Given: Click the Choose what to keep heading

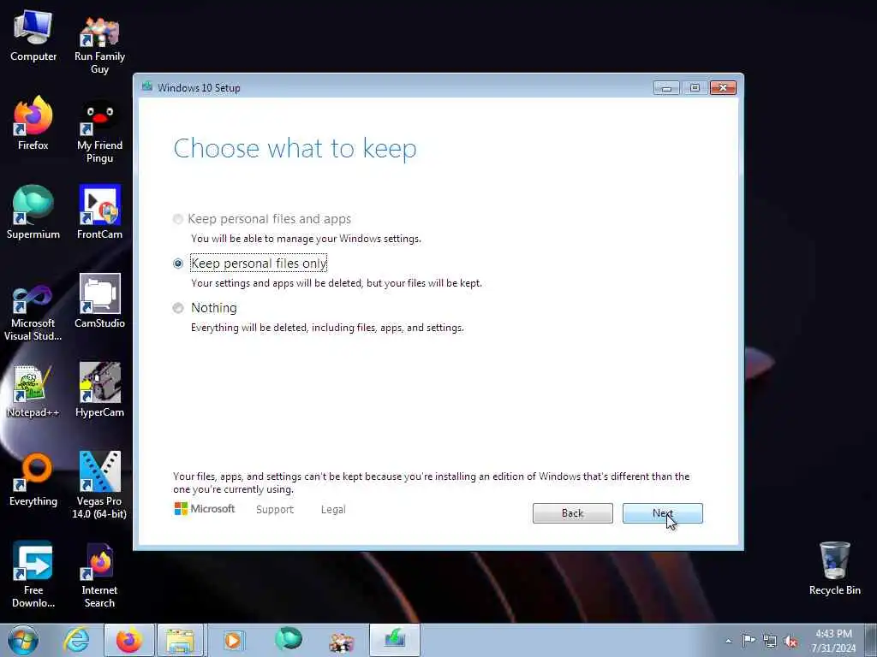Looking at the screenshot, I should (x=295, y=148).
